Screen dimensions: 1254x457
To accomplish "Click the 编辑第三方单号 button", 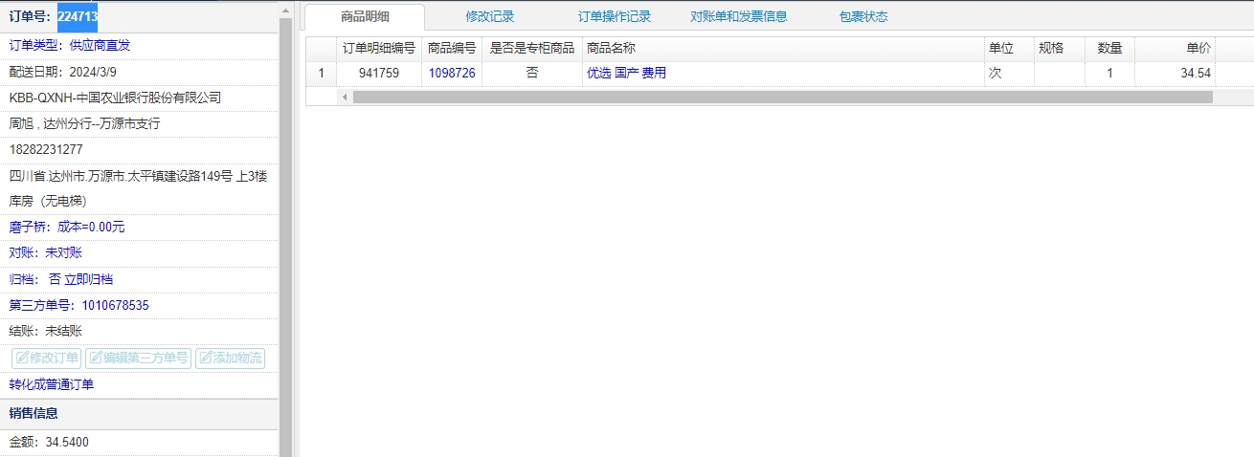I will point(138,359).
